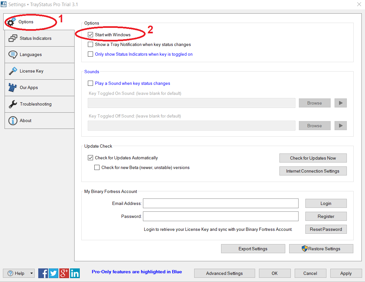Expand the Help dropdown arrow

tap(31, 273)
